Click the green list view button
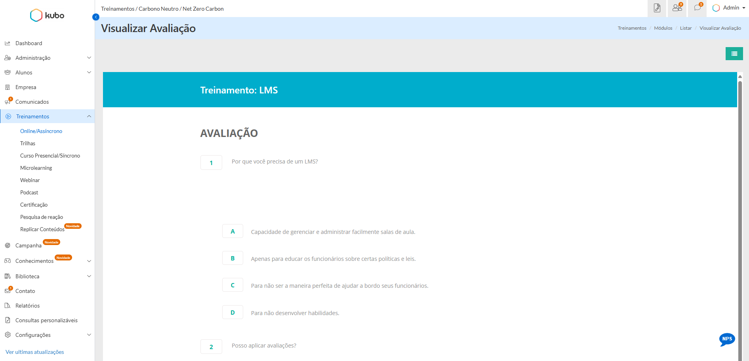Screen dimensions: 749x361 (x=734, y=54)
